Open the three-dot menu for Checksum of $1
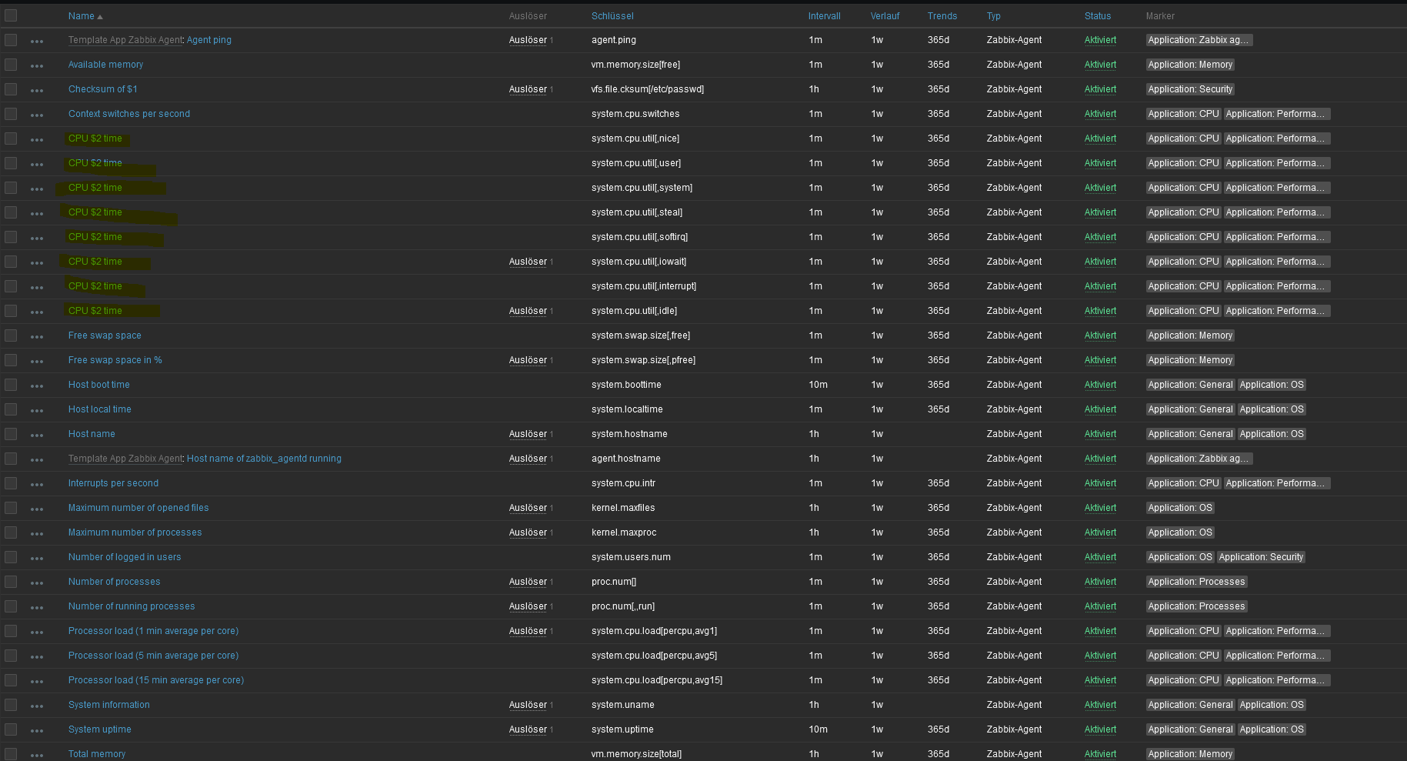 click(x=37, y=90)
